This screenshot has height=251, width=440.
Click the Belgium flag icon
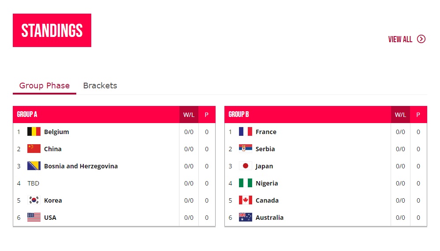point(34,132)
